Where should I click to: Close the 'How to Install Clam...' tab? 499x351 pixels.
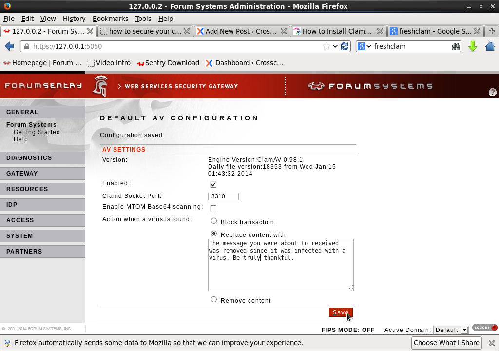coord(380,31)
